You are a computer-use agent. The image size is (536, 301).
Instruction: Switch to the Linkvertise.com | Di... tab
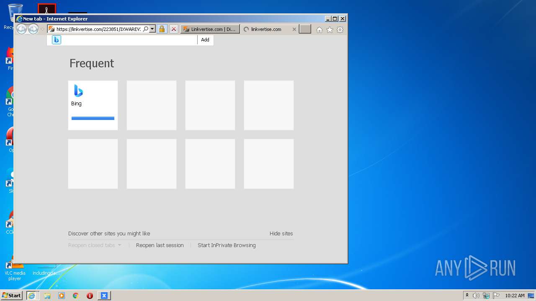click(210, 29)
